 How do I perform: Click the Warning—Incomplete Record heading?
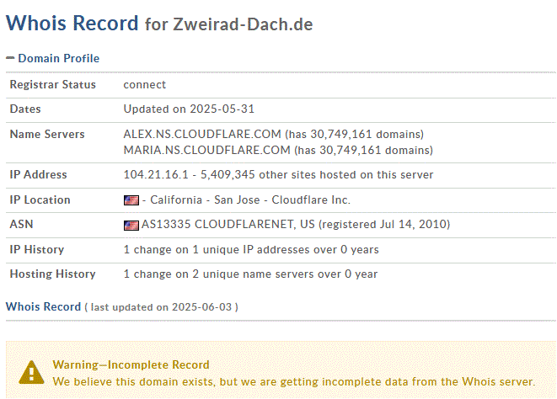(x=131, y=365)
